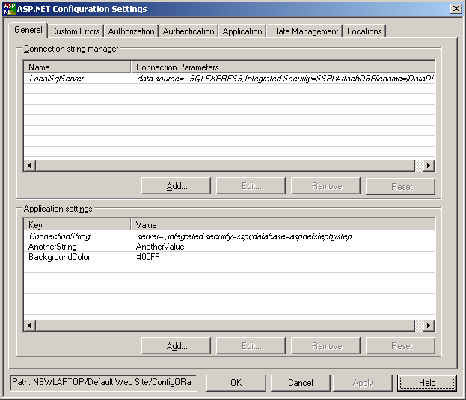Image resolution: width=466 pixels, height=400 pixels.
Task: Click Add under Application settings
Action: coord(176,346)
